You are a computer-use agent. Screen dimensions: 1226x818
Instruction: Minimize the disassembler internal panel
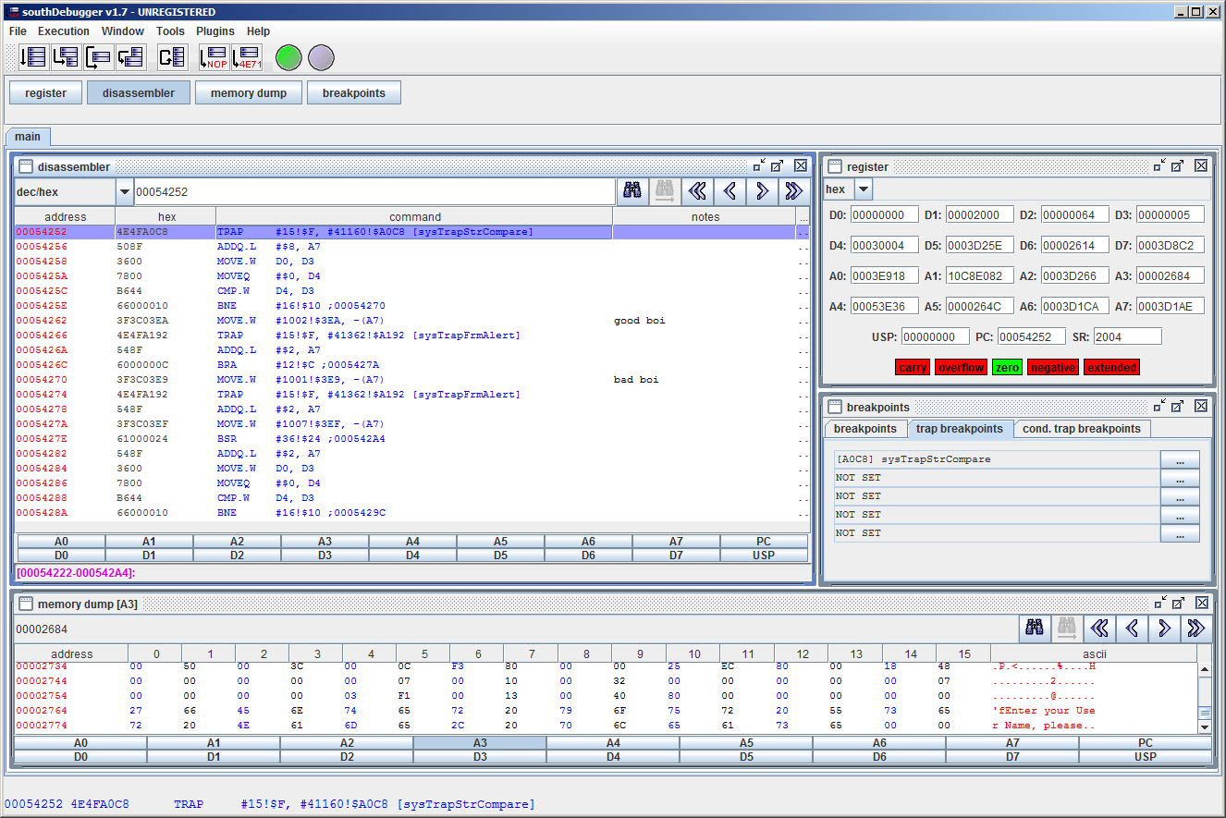pos(759,165)
